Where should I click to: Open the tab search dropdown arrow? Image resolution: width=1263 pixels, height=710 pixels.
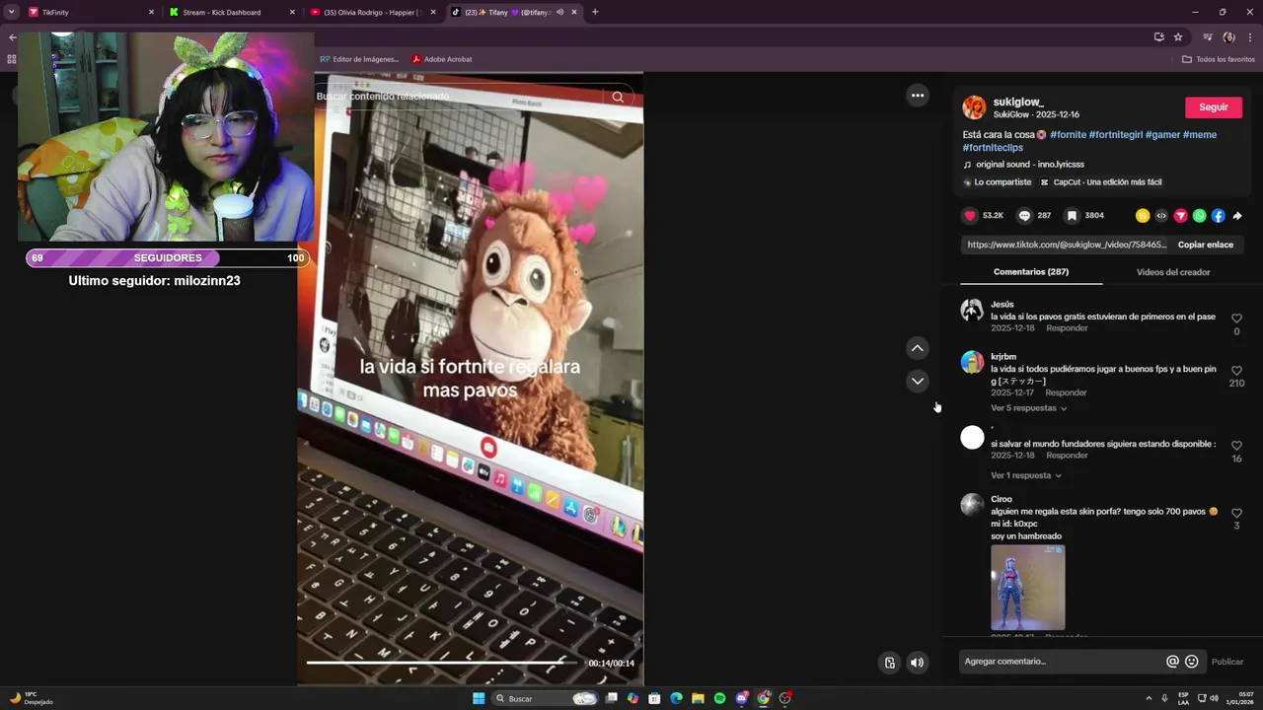tap(12, 12)
